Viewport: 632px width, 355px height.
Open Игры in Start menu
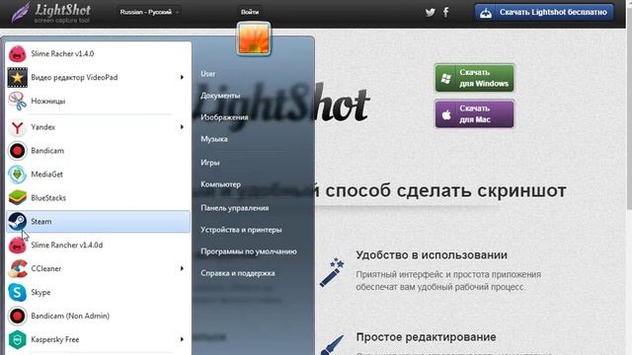click(x=210, y=163)
